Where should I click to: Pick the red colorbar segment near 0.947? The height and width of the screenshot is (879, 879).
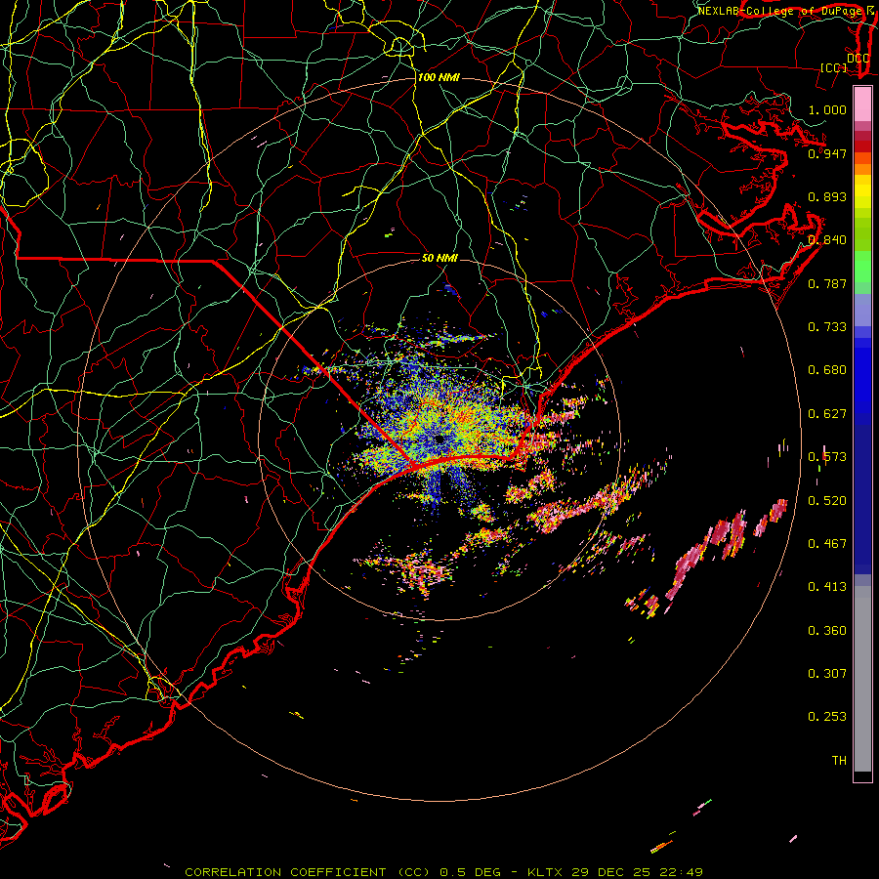(862, 146)
